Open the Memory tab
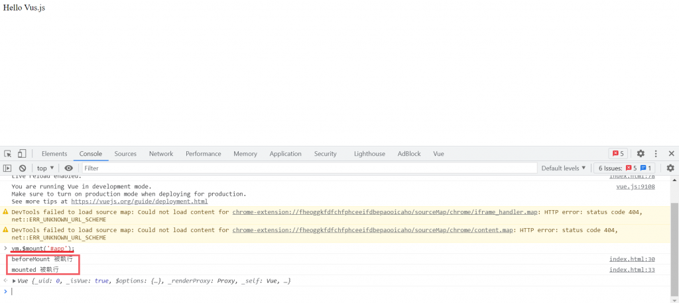The height and width of the screenshot is (303, 679). coord(245,154)
